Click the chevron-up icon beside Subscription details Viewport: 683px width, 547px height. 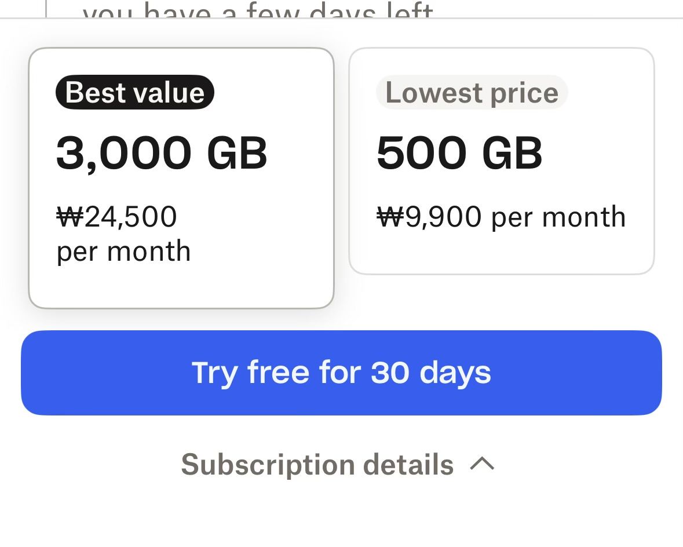(x=482, y=463)
